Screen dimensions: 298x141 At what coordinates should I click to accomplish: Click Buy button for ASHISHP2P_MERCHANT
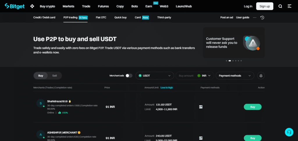coord(253,138)
